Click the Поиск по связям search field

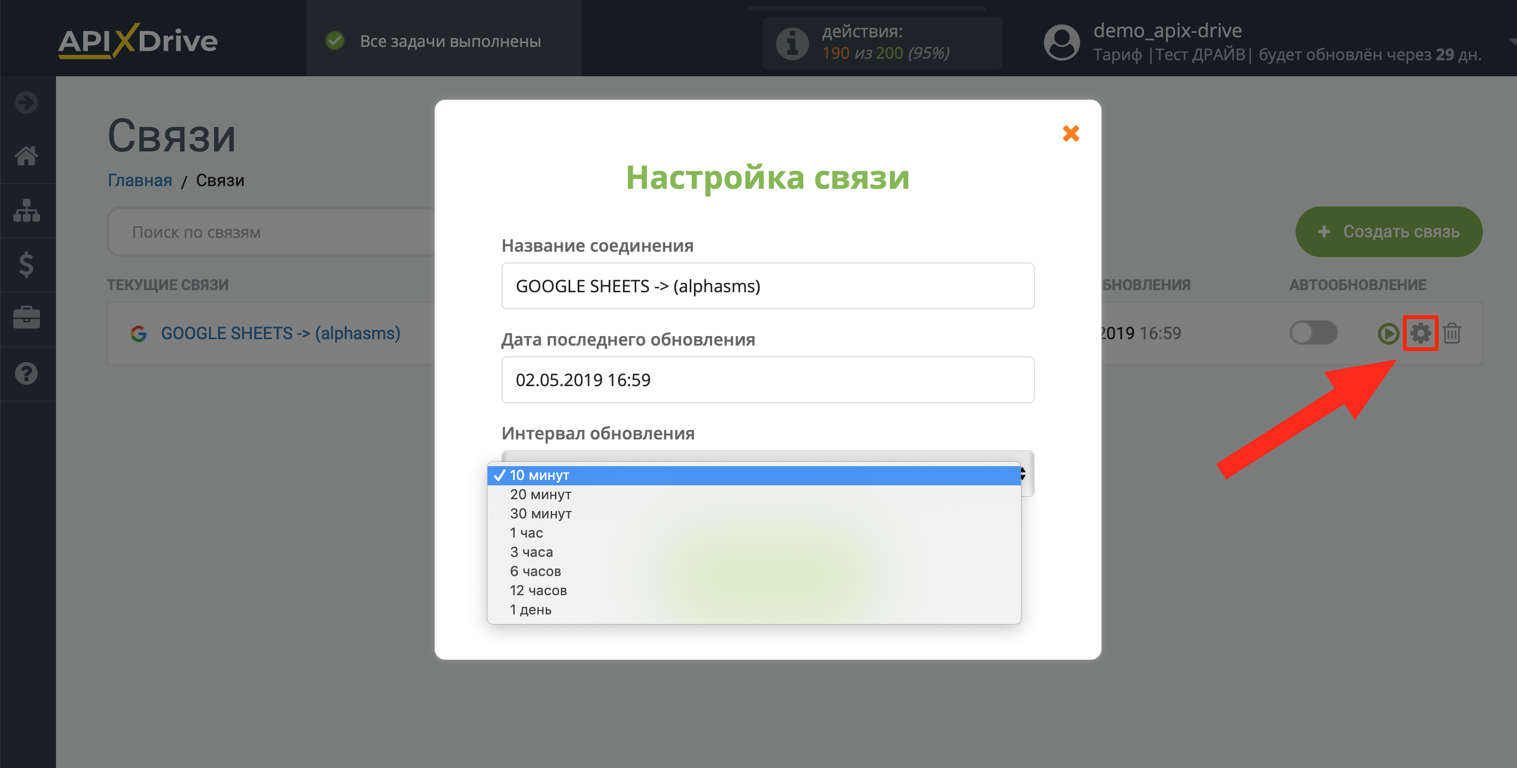point(271,232)
